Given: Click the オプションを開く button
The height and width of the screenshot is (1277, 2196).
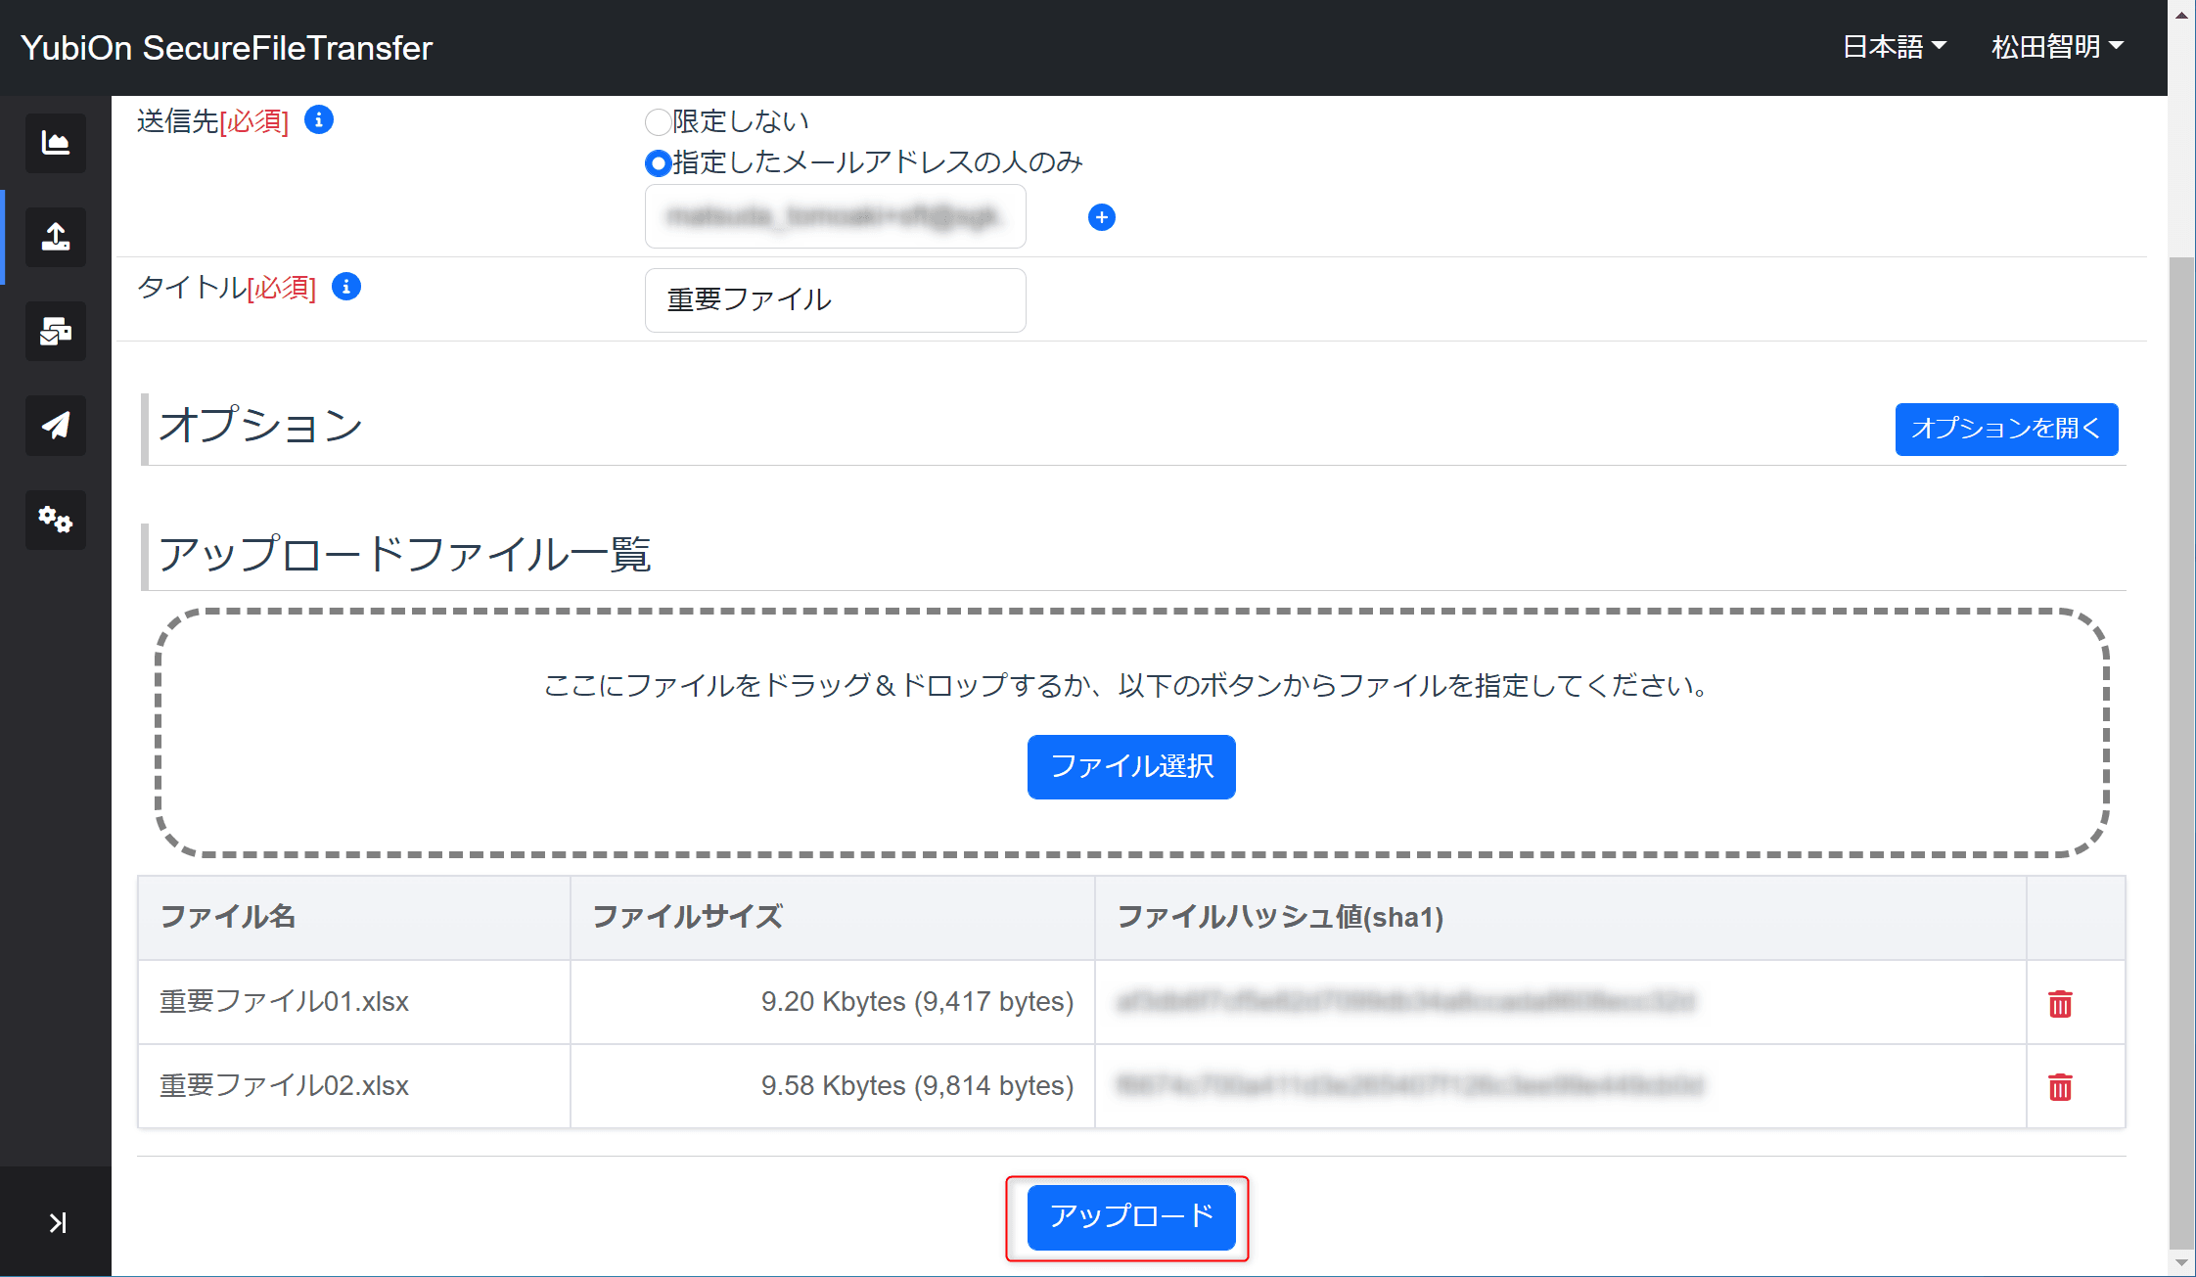Looking at the screenshot, I should point(2006,429).
